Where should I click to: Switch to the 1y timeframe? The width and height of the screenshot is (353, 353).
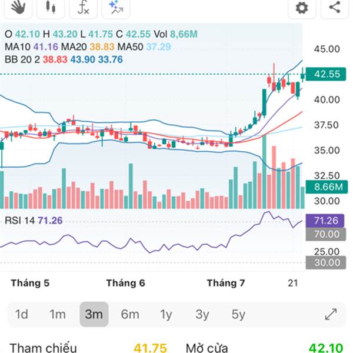pos(166,314)
